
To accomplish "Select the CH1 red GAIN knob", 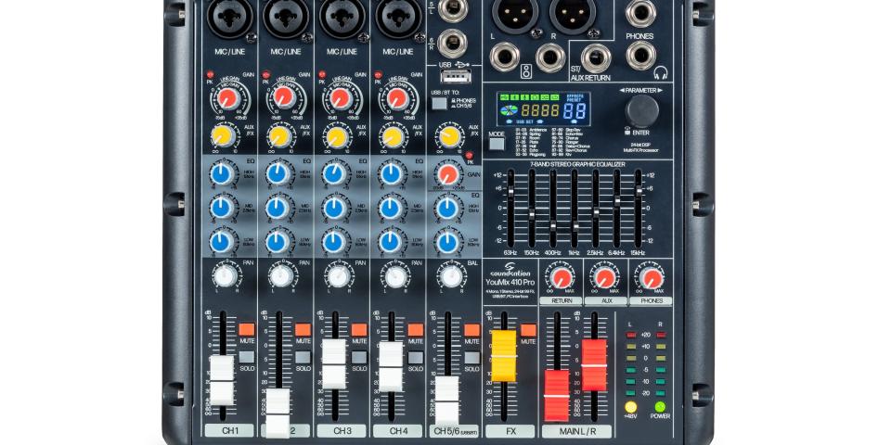I will pyautogui.click(x=228, y=99).
